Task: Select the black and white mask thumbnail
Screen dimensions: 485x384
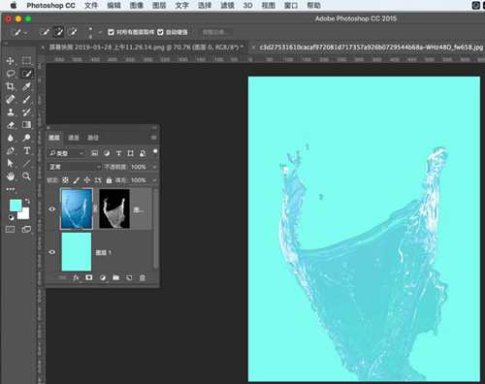Action: [114, 208]
